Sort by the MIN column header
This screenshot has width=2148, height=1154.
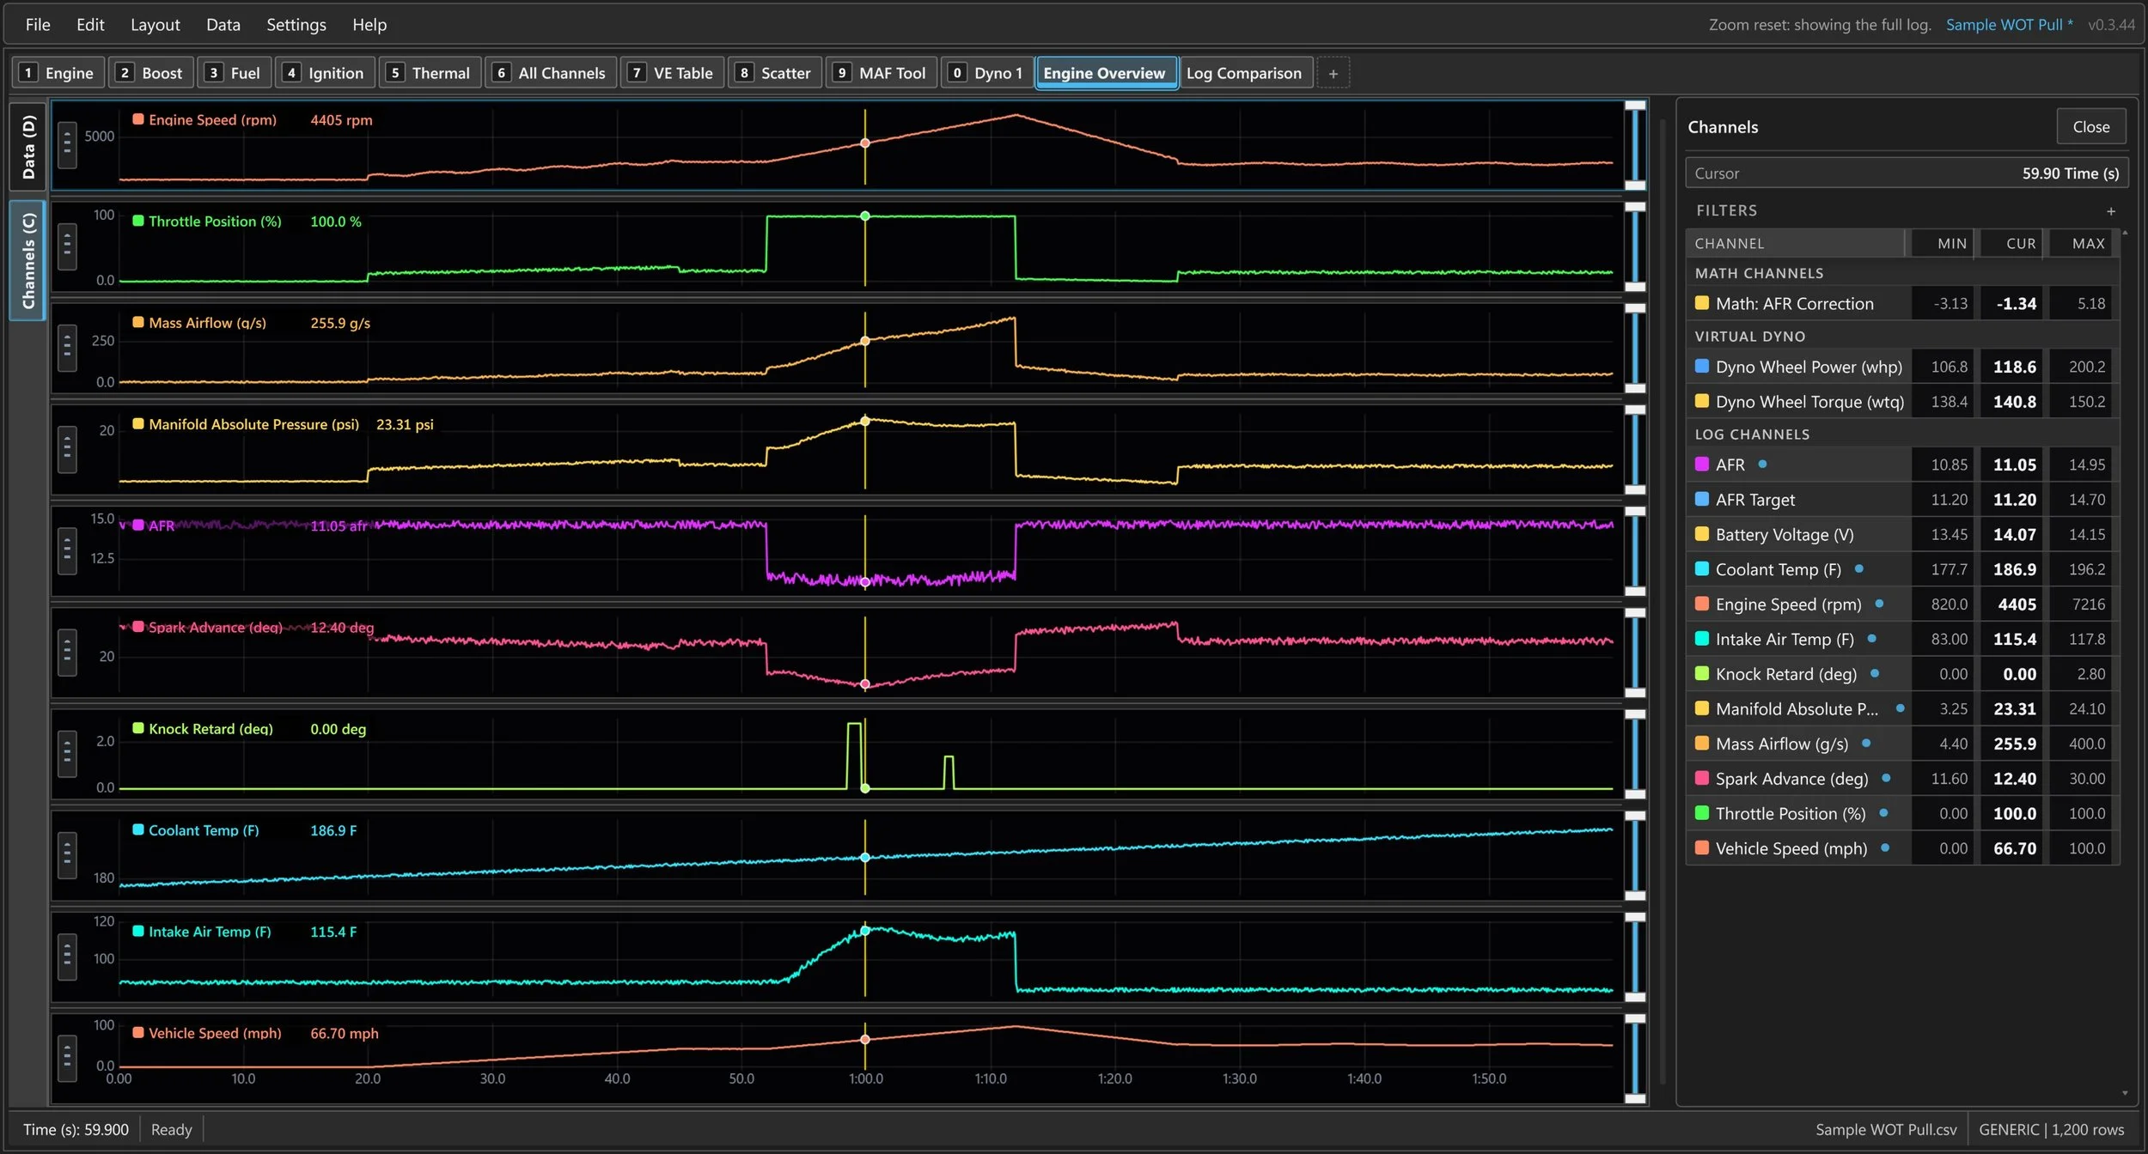tap(1941, 244)
